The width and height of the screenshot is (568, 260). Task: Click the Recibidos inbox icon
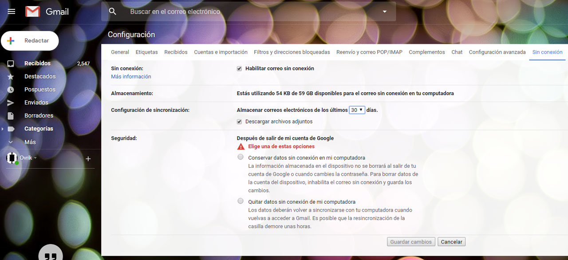tap(11, 63)
